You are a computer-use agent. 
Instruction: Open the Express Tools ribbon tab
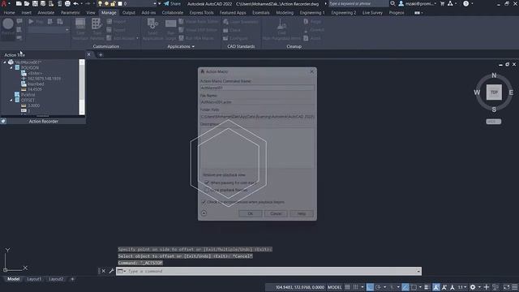point(202,13)
